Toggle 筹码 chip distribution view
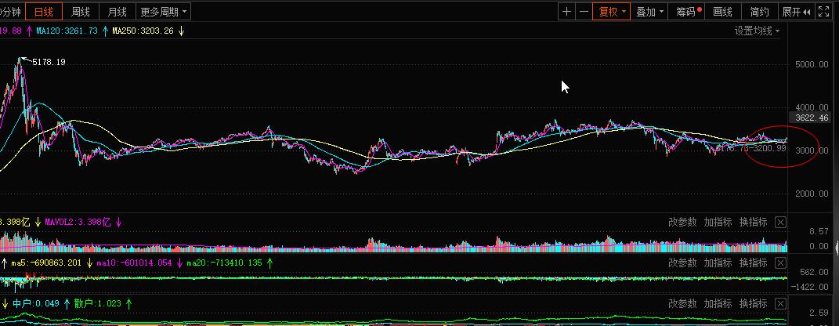 coord(688,11)
